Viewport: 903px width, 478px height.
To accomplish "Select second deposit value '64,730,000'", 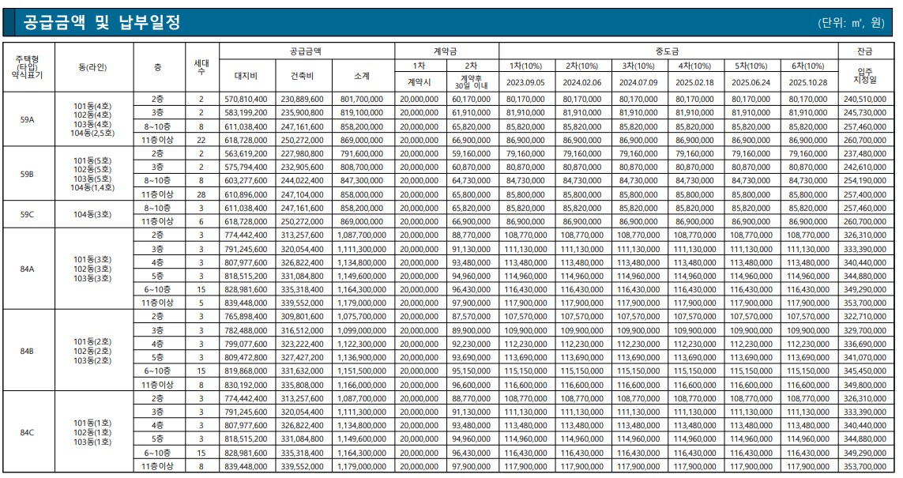I will 472,181.
